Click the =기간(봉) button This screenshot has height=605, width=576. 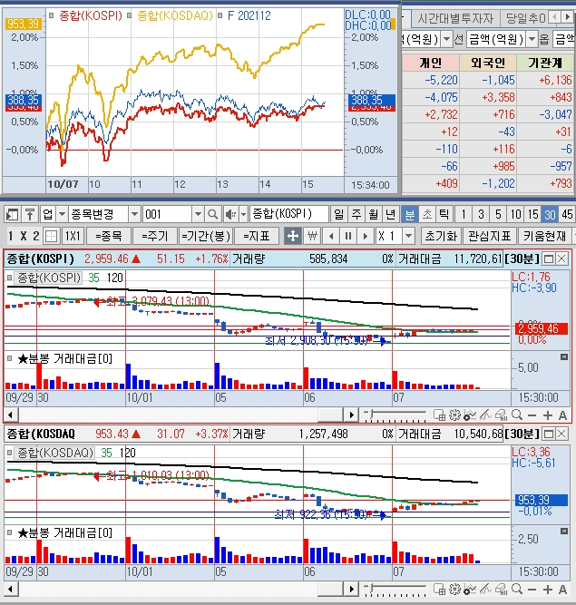(206, 236)
